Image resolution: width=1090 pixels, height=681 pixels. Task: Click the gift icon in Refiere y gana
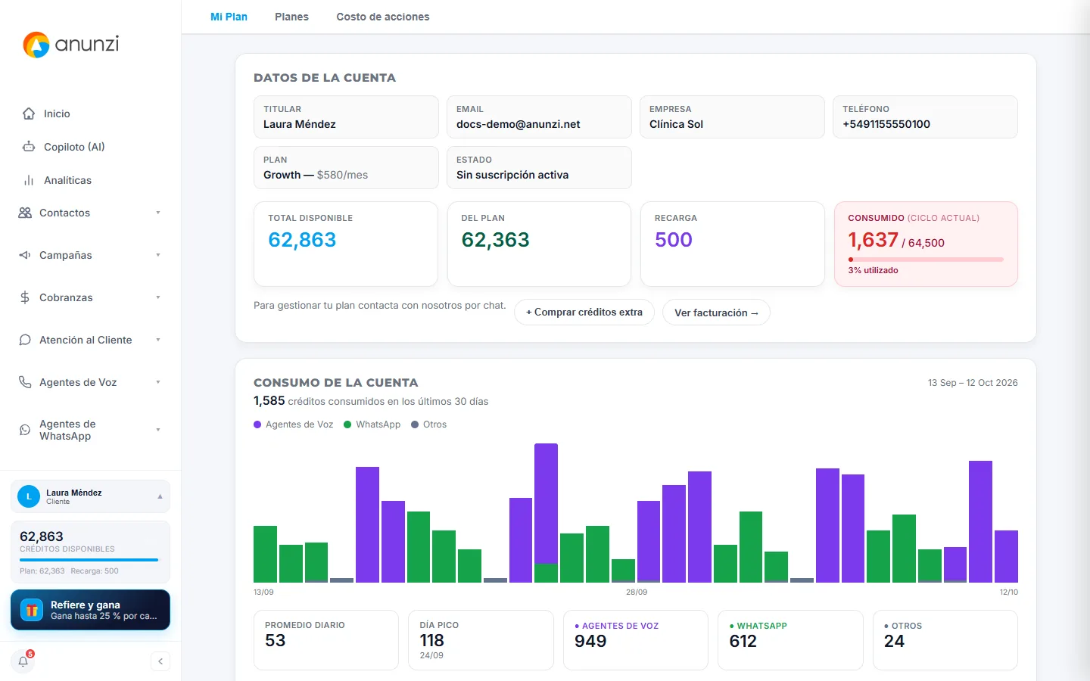[x=32, y=610]
